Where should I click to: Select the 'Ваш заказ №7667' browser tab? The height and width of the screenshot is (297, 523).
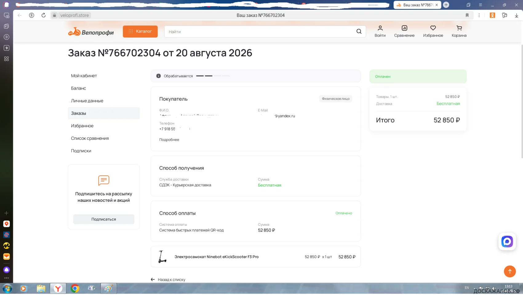417,5
